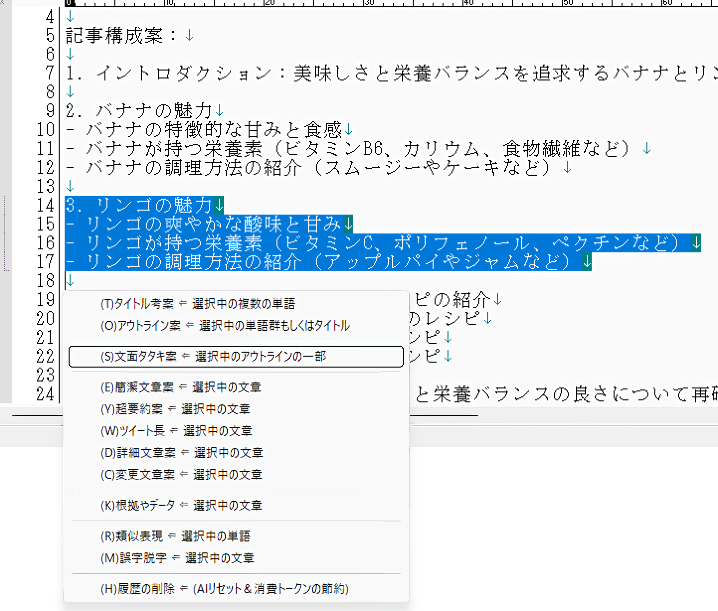Click the empty pane below the editor
The width and height of the screenshot is (718, 611).
coord(547,522)
